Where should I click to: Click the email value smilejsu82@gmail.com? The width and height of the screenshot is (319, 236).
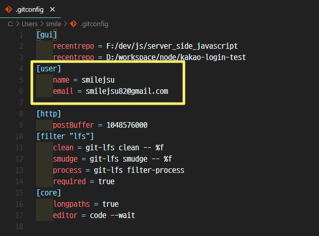[127, 91]
